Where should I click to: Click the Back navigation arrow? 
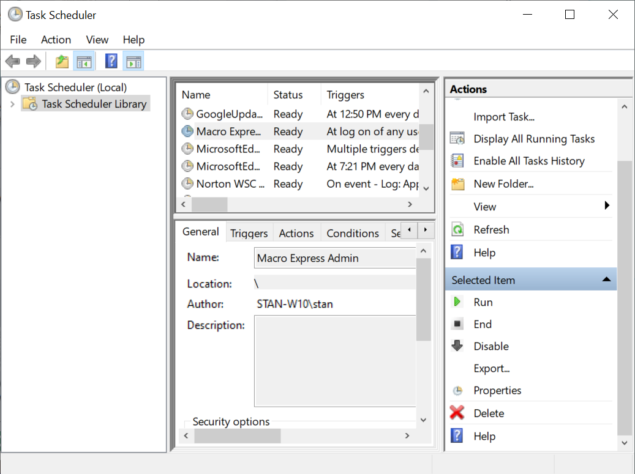click(x=12, y=61)
